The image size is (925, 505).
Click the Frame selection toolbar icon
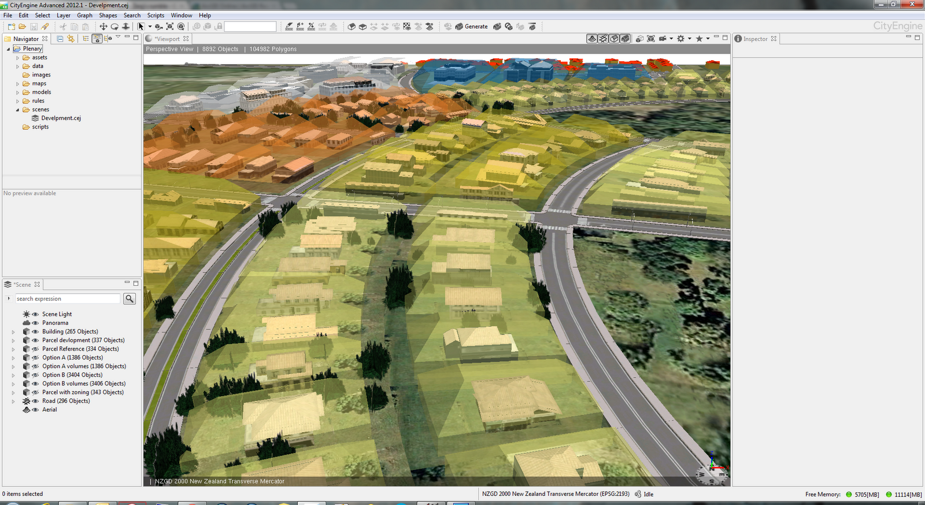[x=170, y=27]
